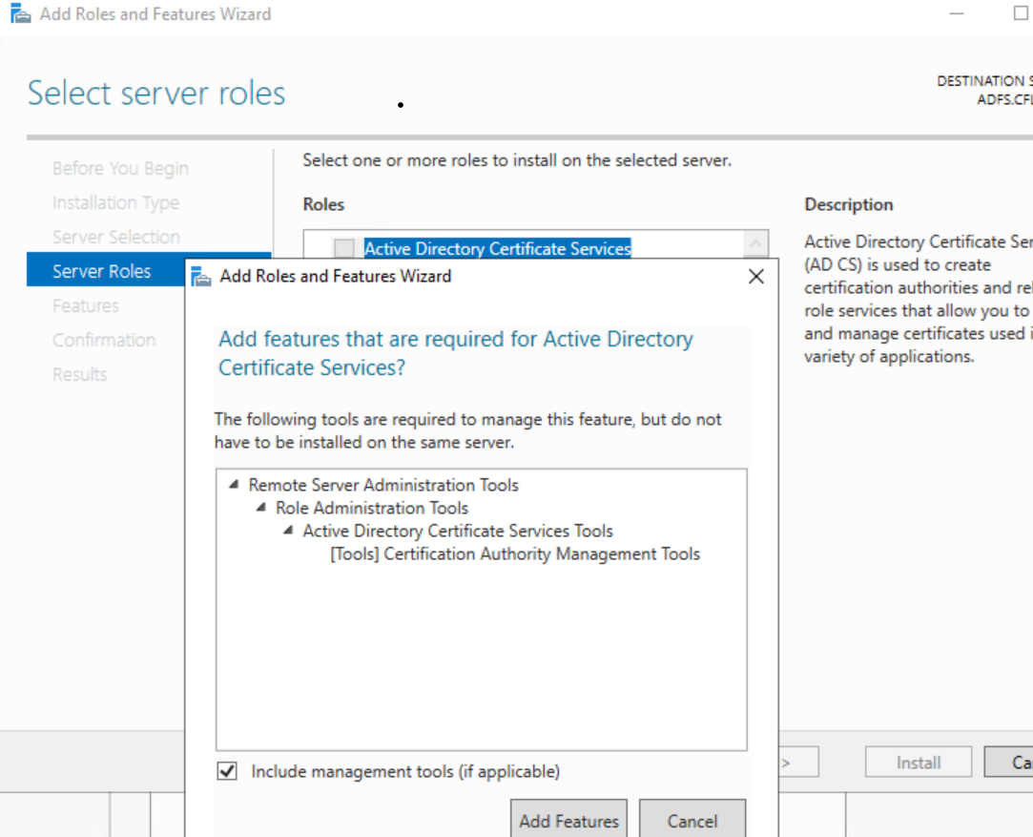
Task: Click the wizard icon in dialog title bar
Action: 201,276
